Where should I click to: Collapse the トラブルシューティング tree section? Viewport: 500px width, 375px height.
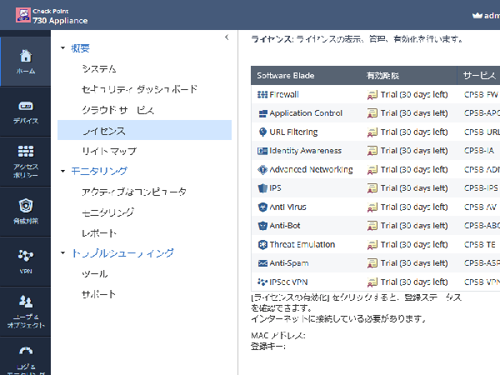pos(62,253)
